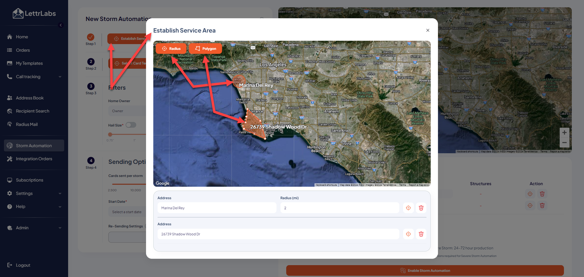Click the LettrLabs logo
584x277 pixels.
pyautogui.click(x=34, y=13)
